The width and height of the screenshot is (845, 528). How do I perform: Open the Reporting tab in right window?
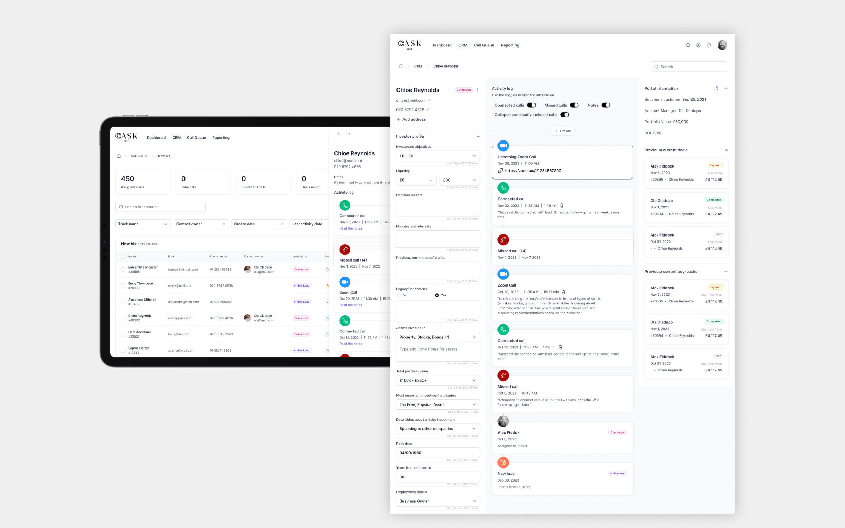(x=510, y=45)
